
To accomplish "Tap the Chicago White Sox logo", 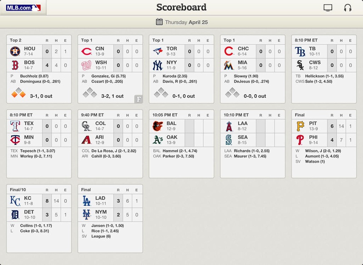I will coord(300,65).
